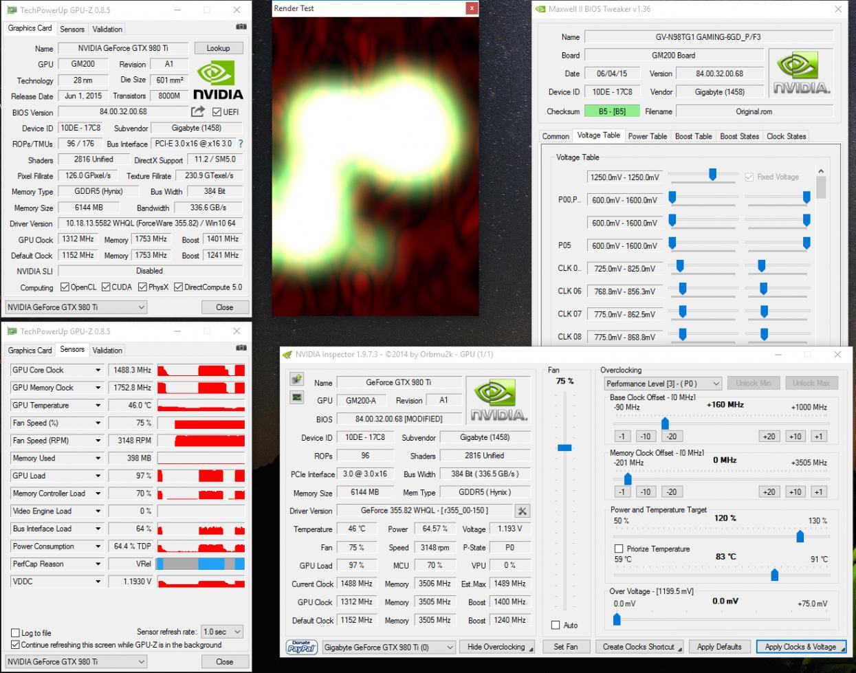Open driver profile settings wrench icon
Viewport: 856px width, 673px height.
(x=523, y=511)
